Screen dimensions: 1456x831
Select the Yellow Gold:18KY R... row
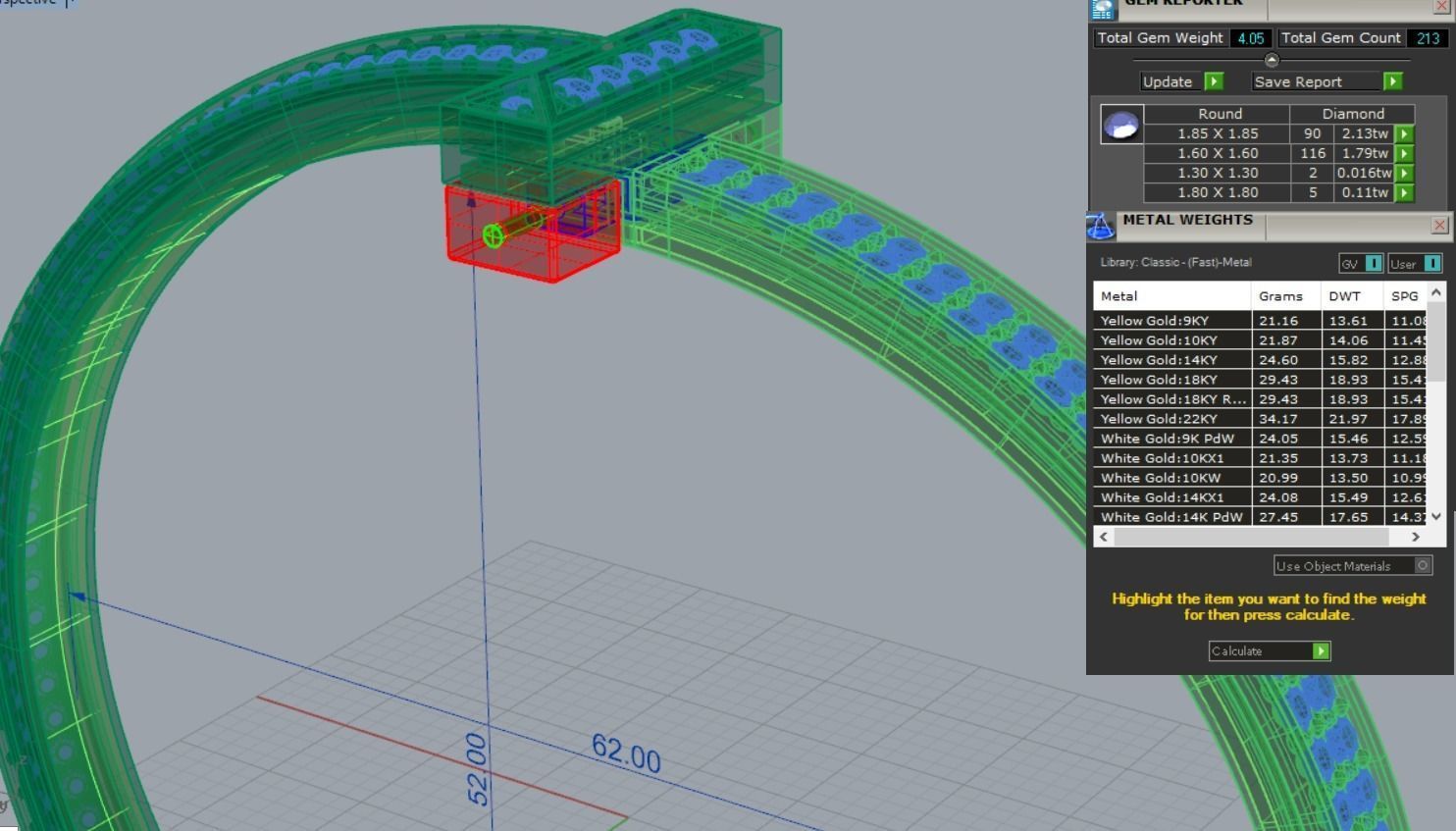pos(1261,399)
